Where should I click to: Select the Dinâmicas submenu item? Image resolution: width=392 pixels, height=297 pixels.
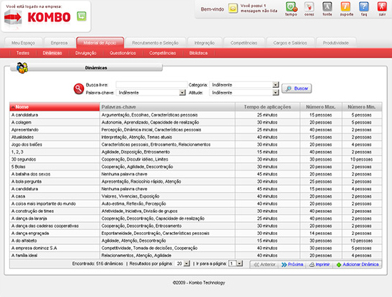click(x=52, y=53)
